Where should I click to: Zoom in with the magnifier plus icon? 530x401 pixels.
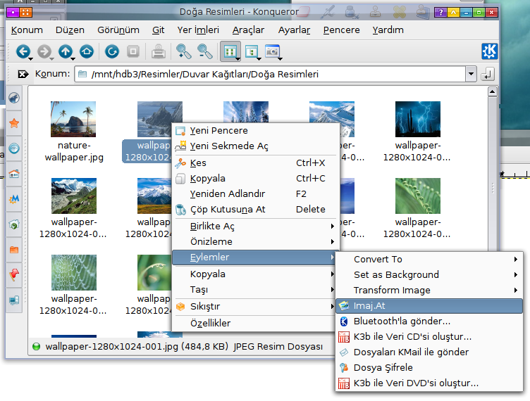(183, 51)
